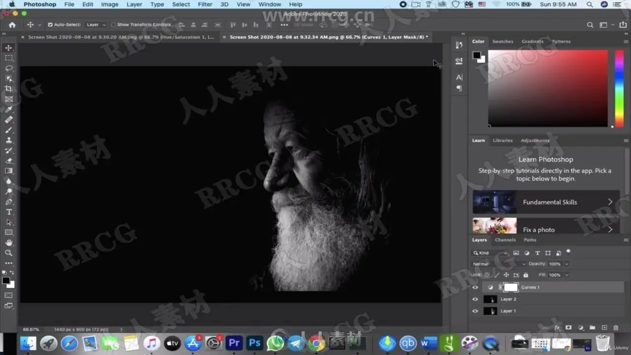Select the Path Selection tool
This screenshot has height=355, width=631.
(x=9, y=222)
